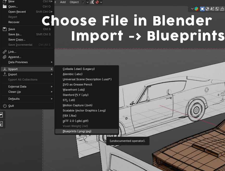The image size is (225, 171).
Task: Select glTF 2.0 (.glb/.gltf) import
Action: point(86,121)
